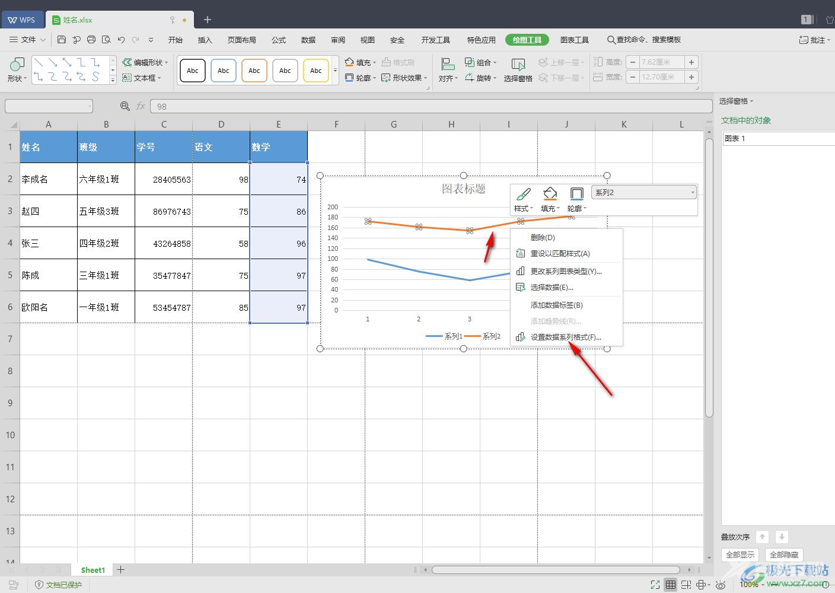Expand the shape style gallery more arrow
The height and width of the screenshot is (593, 835).
[335, 71]
